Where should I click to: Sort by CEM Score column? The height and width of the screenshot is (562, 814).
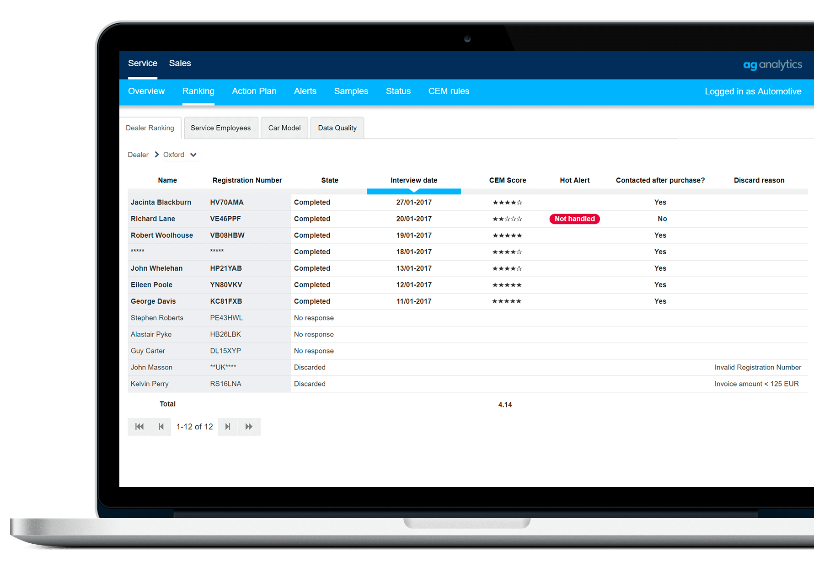click(x=508, y=180)
